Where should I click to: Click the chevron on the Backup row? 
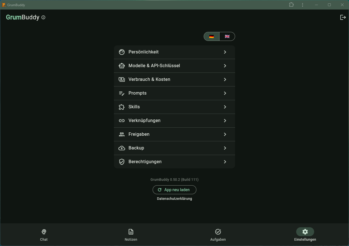tap(225, 148)
